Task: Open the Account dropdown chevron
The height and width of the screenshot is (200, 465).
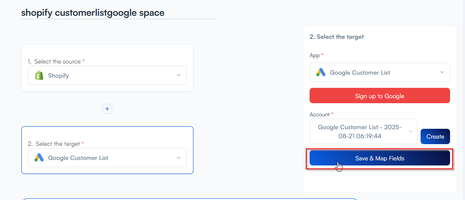Action: (411, 131)
